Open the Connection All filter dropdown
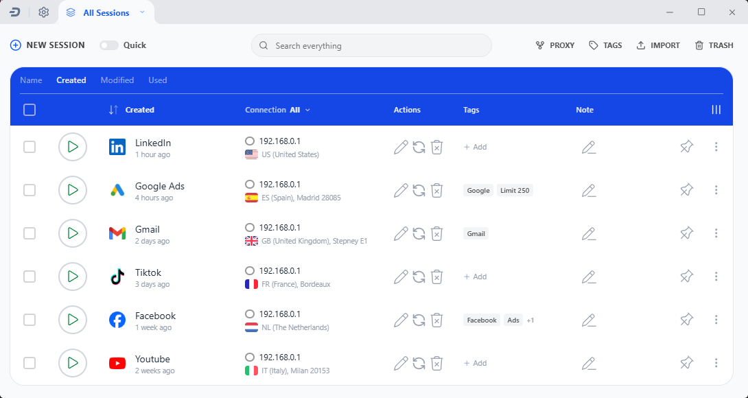 277,110
